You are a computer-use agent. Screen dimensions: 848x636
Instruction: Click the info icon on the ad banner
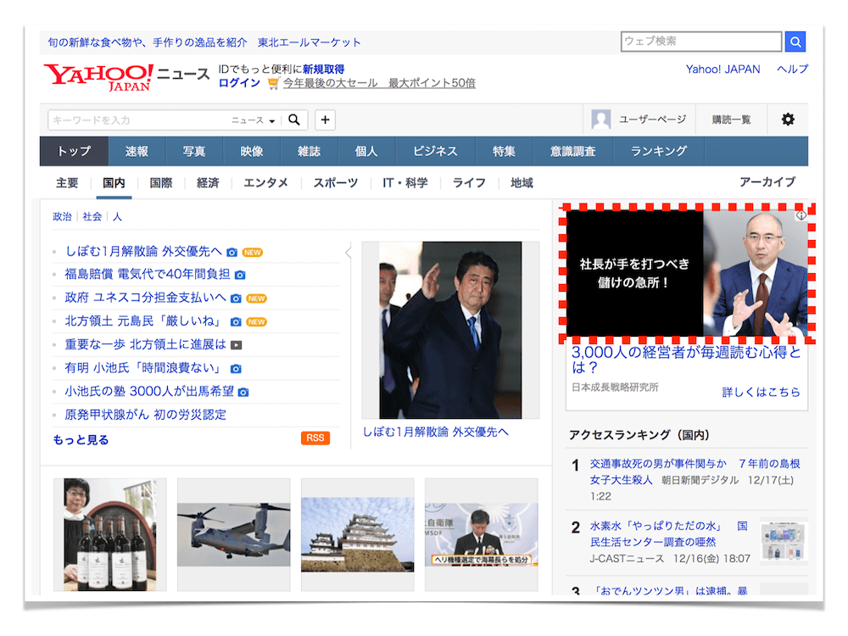point(802,215)
